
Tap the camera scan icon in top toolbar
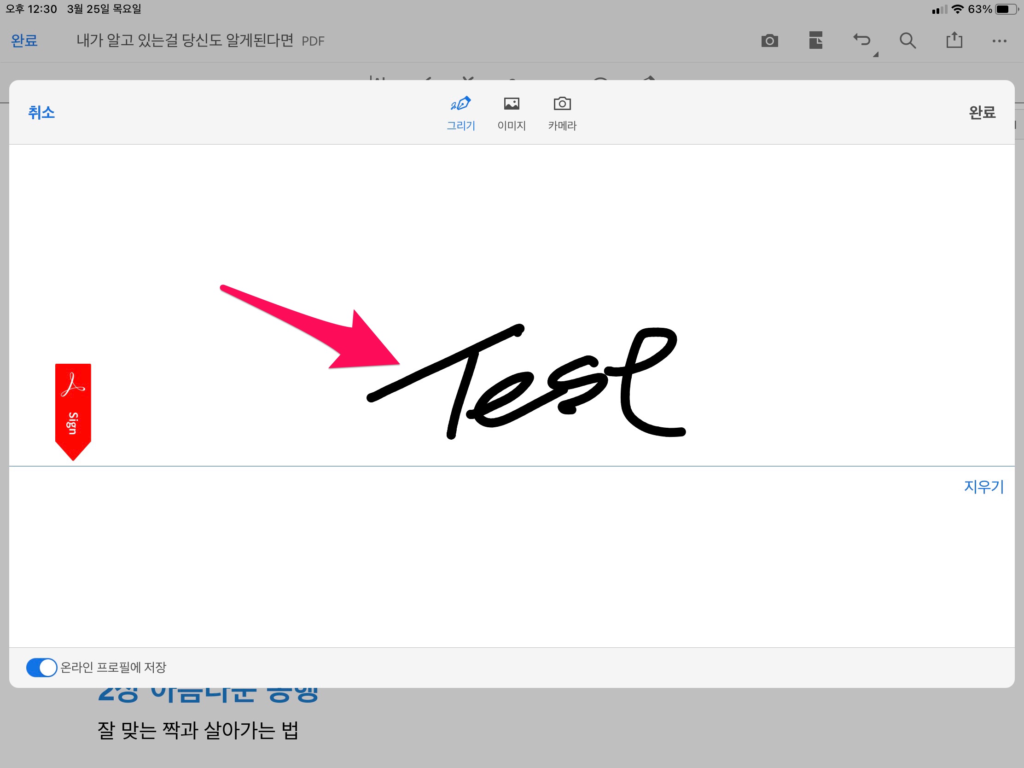pyautogui.click(x=769, y=41)
